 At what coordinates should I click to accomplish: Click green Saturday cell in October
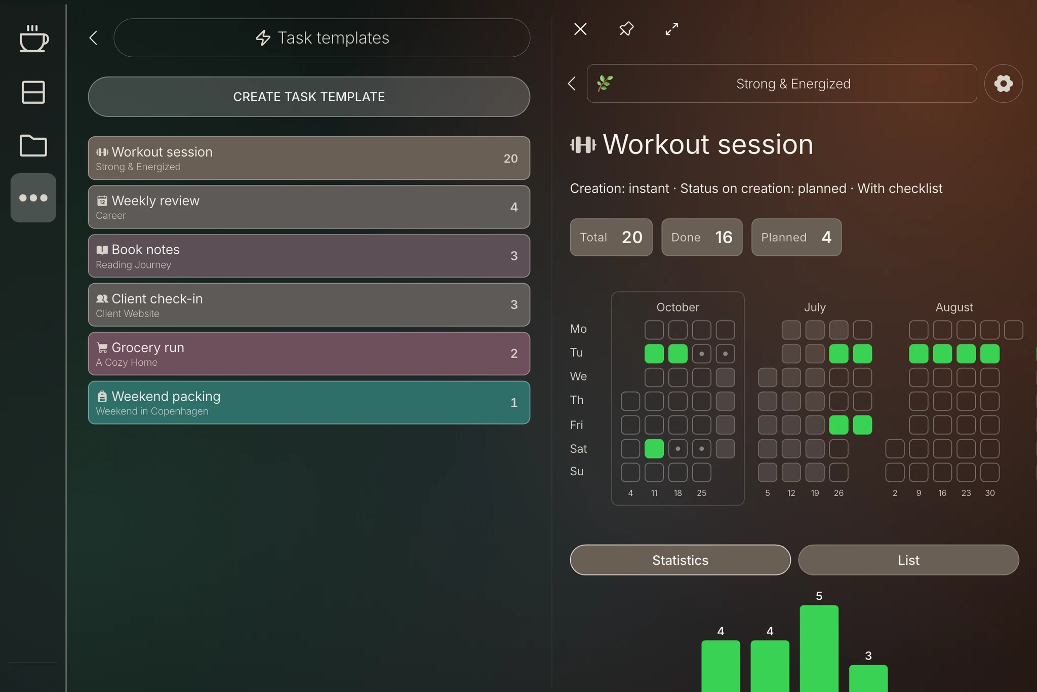pyautogui.click(x=654, y=448)
